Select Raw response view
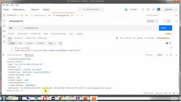This screenshot has width=181, height=102. point(20,43)
